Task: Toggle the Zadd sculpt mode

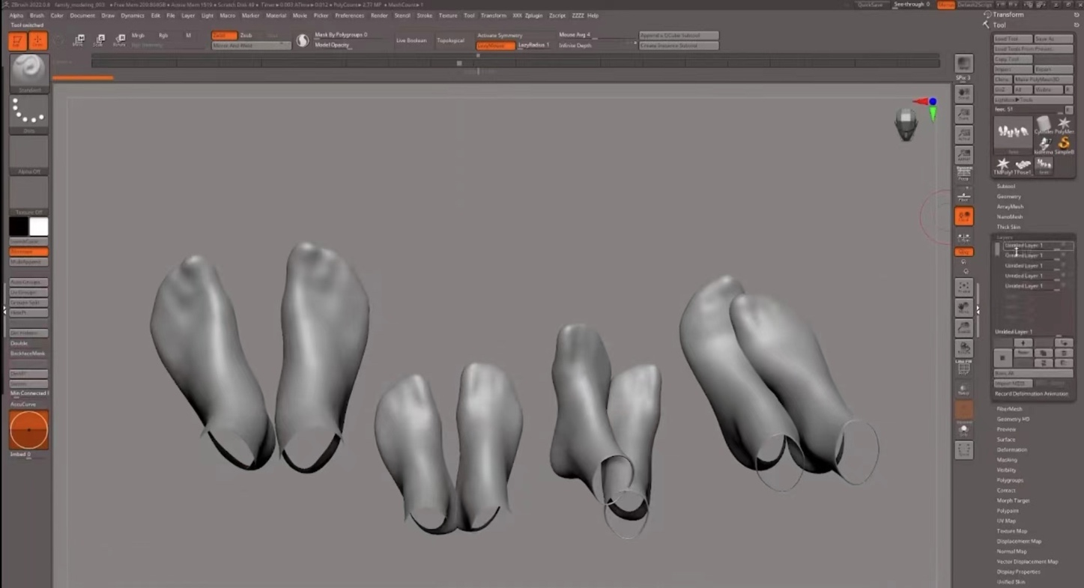Action: click(x=224, y=35)
